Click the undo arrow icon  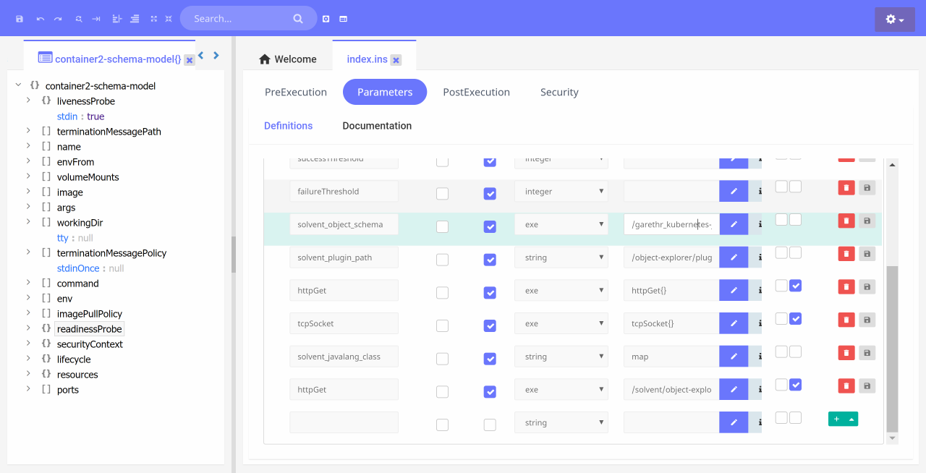coord(41,19)
